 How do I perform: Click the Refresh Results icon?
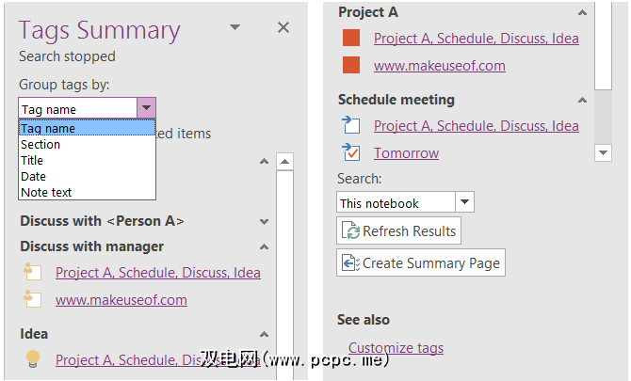(352, 231)
